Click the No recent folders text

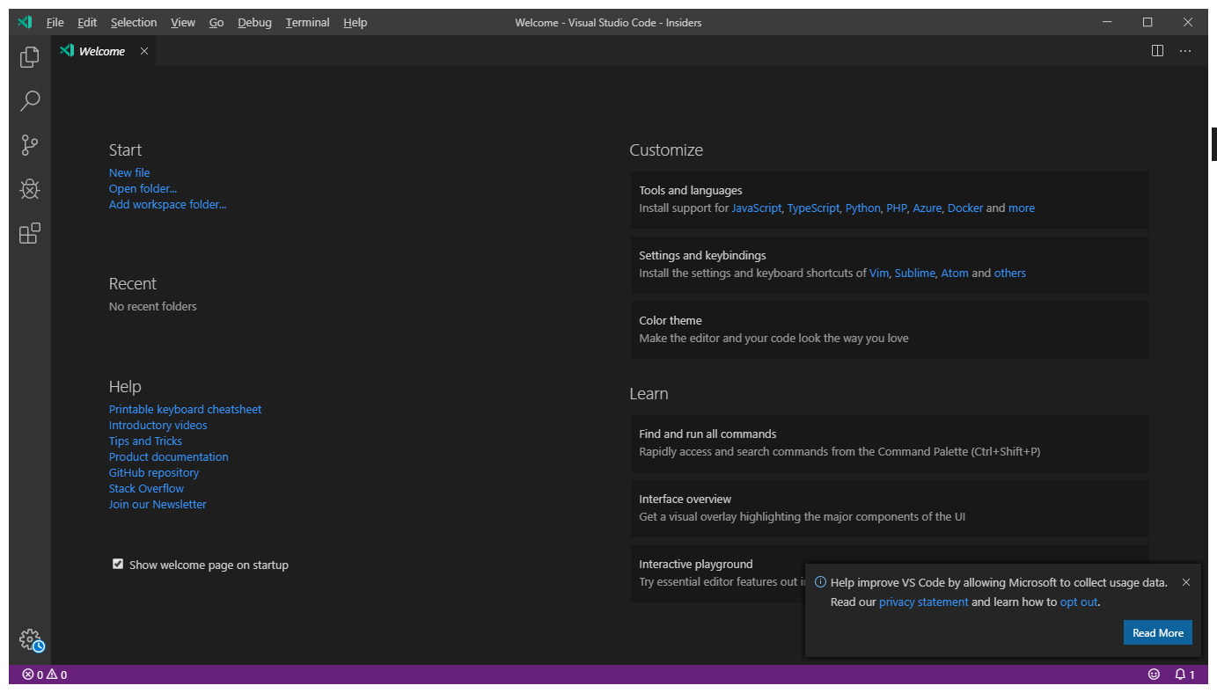(153, 306)
